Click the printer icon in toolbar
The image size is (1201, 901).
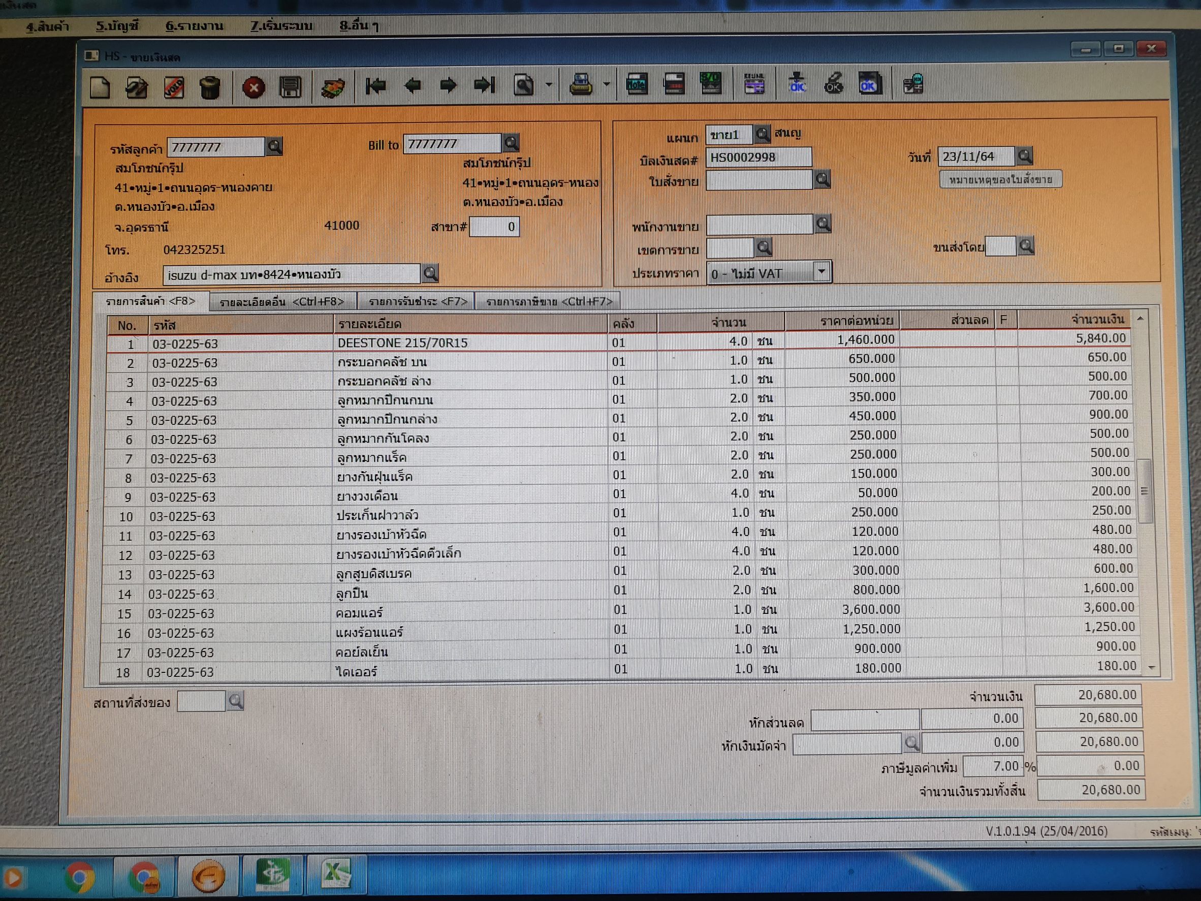coord(580,85)
